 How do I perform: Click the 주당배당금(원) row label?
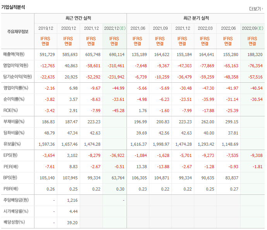coord(16,200)
